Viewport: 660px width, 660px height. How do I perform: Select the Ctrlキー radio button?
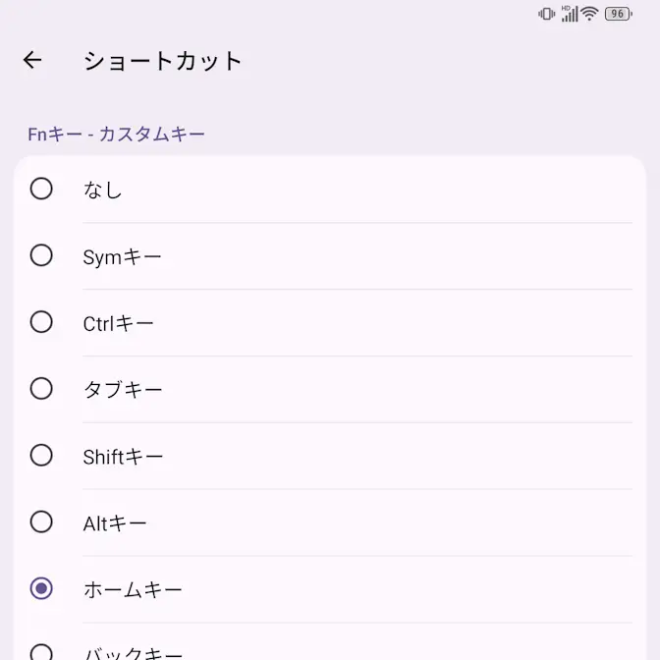pos(41,322)
